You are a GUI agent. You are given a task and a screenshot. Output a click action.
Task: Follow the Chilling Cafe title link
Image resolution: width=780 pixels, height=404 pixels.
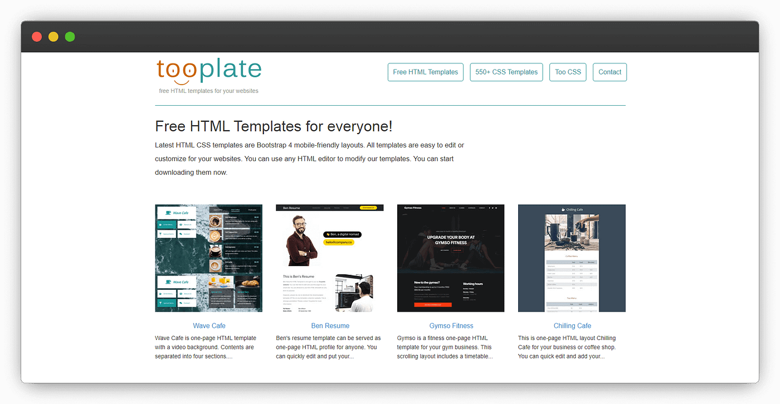click(572, 326)
